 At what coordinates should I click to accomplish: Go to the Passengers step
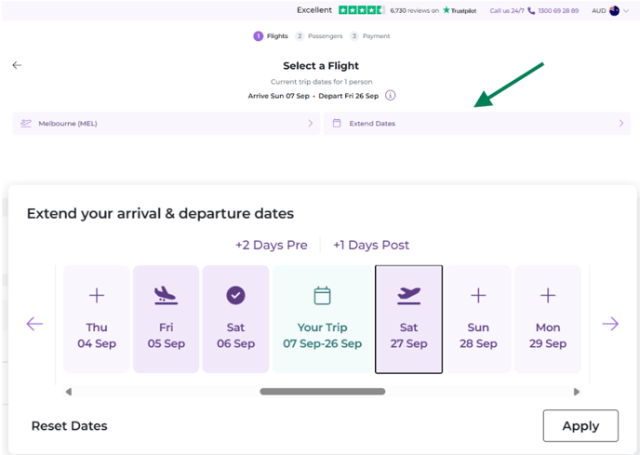319,36
